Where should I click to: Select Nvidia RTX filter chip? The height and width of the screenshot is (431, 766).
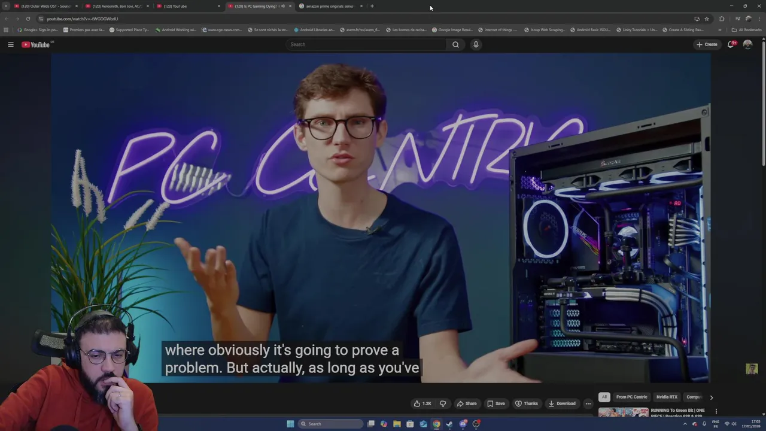click(x=667, y=397)
